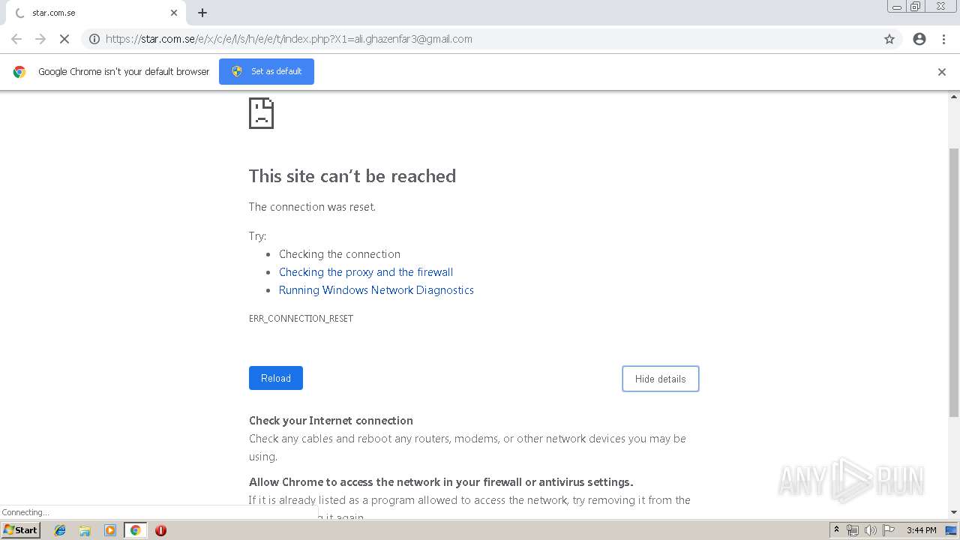Click the forward navigation arrow
960x540 pixels.
coord(40,39)
